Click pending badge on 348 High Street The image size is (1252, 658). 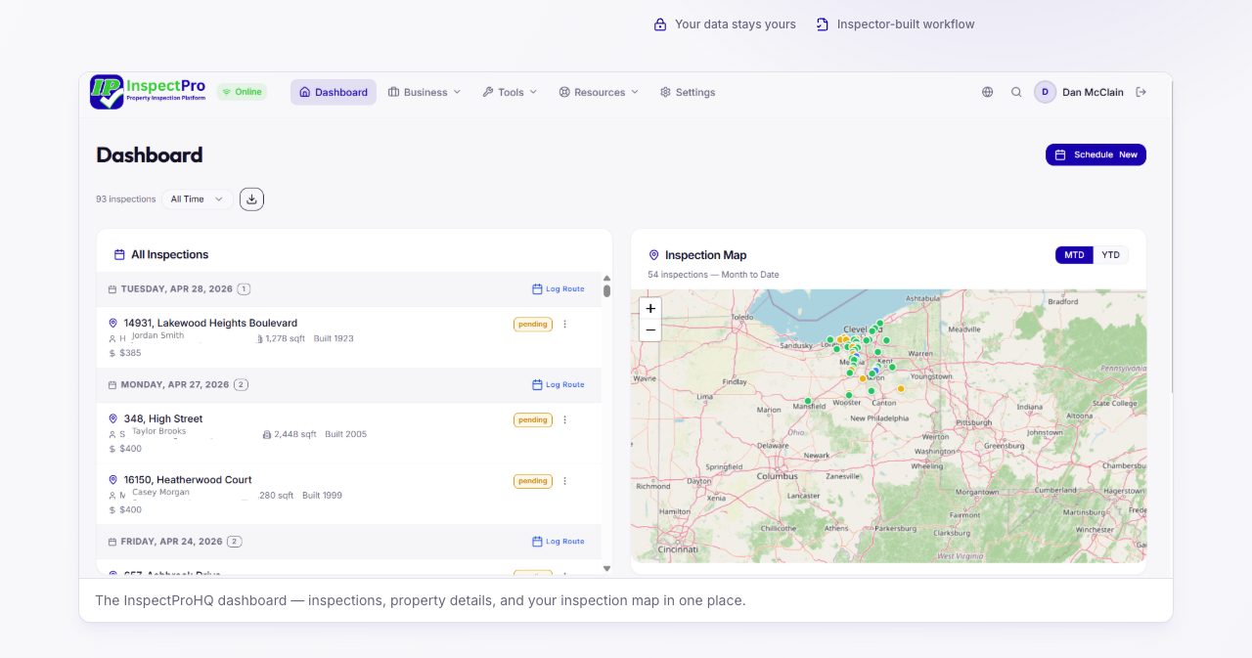click(x=533, y=420)
